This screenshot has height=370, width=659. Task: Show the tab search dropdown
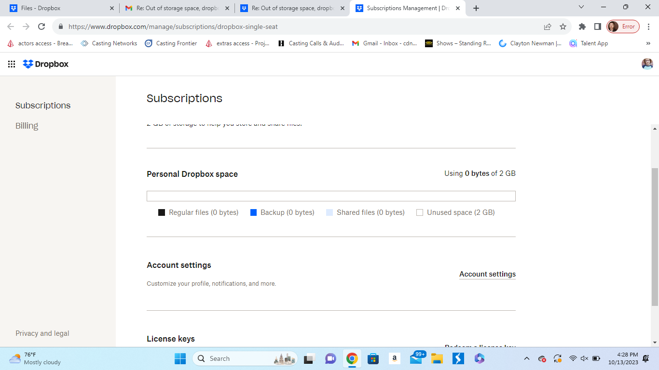(581, 7)
